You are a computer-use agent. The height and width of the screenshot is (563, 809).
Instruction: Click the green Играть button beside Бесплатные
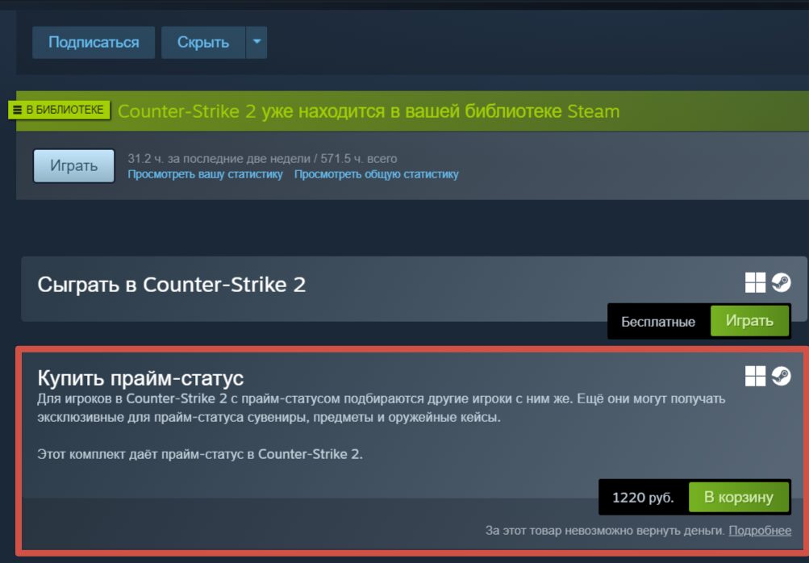tap(749, 321)
